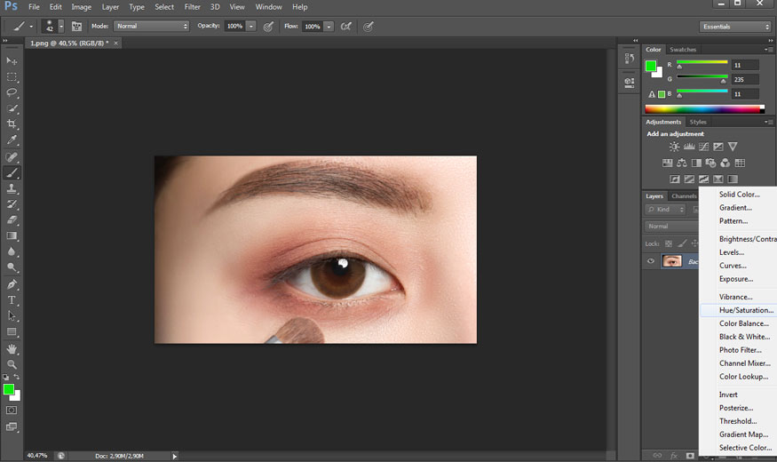777x462 pixels.
Task: Select the Brush tool in toolbox
Action: point(12,172)
